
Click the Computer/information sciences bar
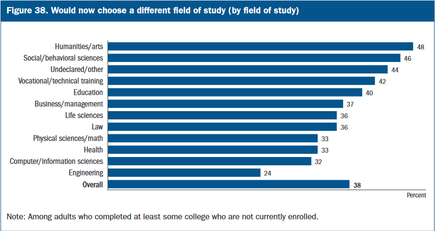pos(209,161)
